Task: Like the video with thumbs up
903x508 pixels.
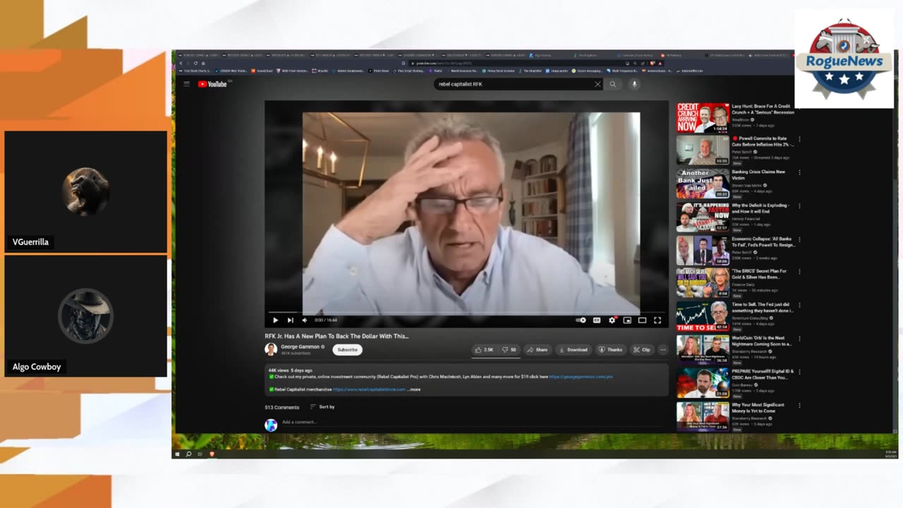Action: (484, 349)
